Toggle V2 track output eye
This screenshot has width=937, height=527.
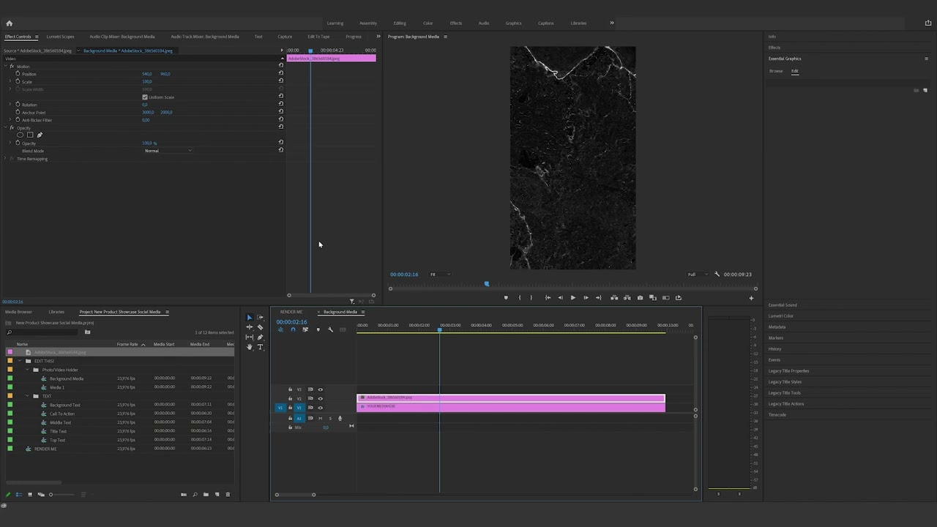coord(320,399)
